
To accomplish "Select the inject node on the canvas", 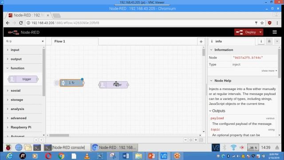I will [x=72, y=83].
